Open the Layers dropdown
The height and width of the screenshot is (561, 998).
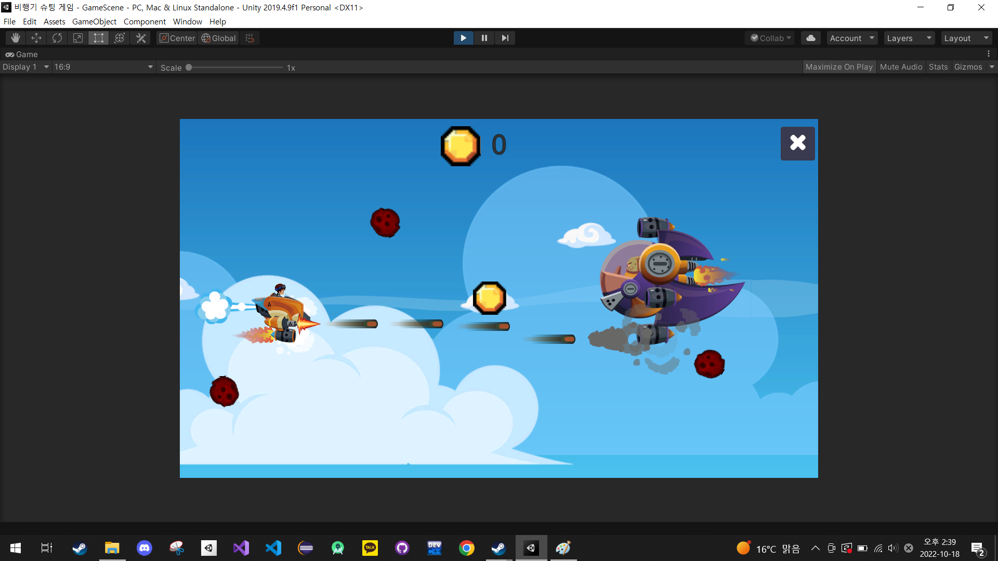click(x=909, y=38)
